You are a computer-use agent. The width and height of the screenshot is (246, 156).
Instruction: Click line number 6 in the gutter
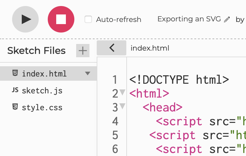pyautogui.click(x=115, y=149)
